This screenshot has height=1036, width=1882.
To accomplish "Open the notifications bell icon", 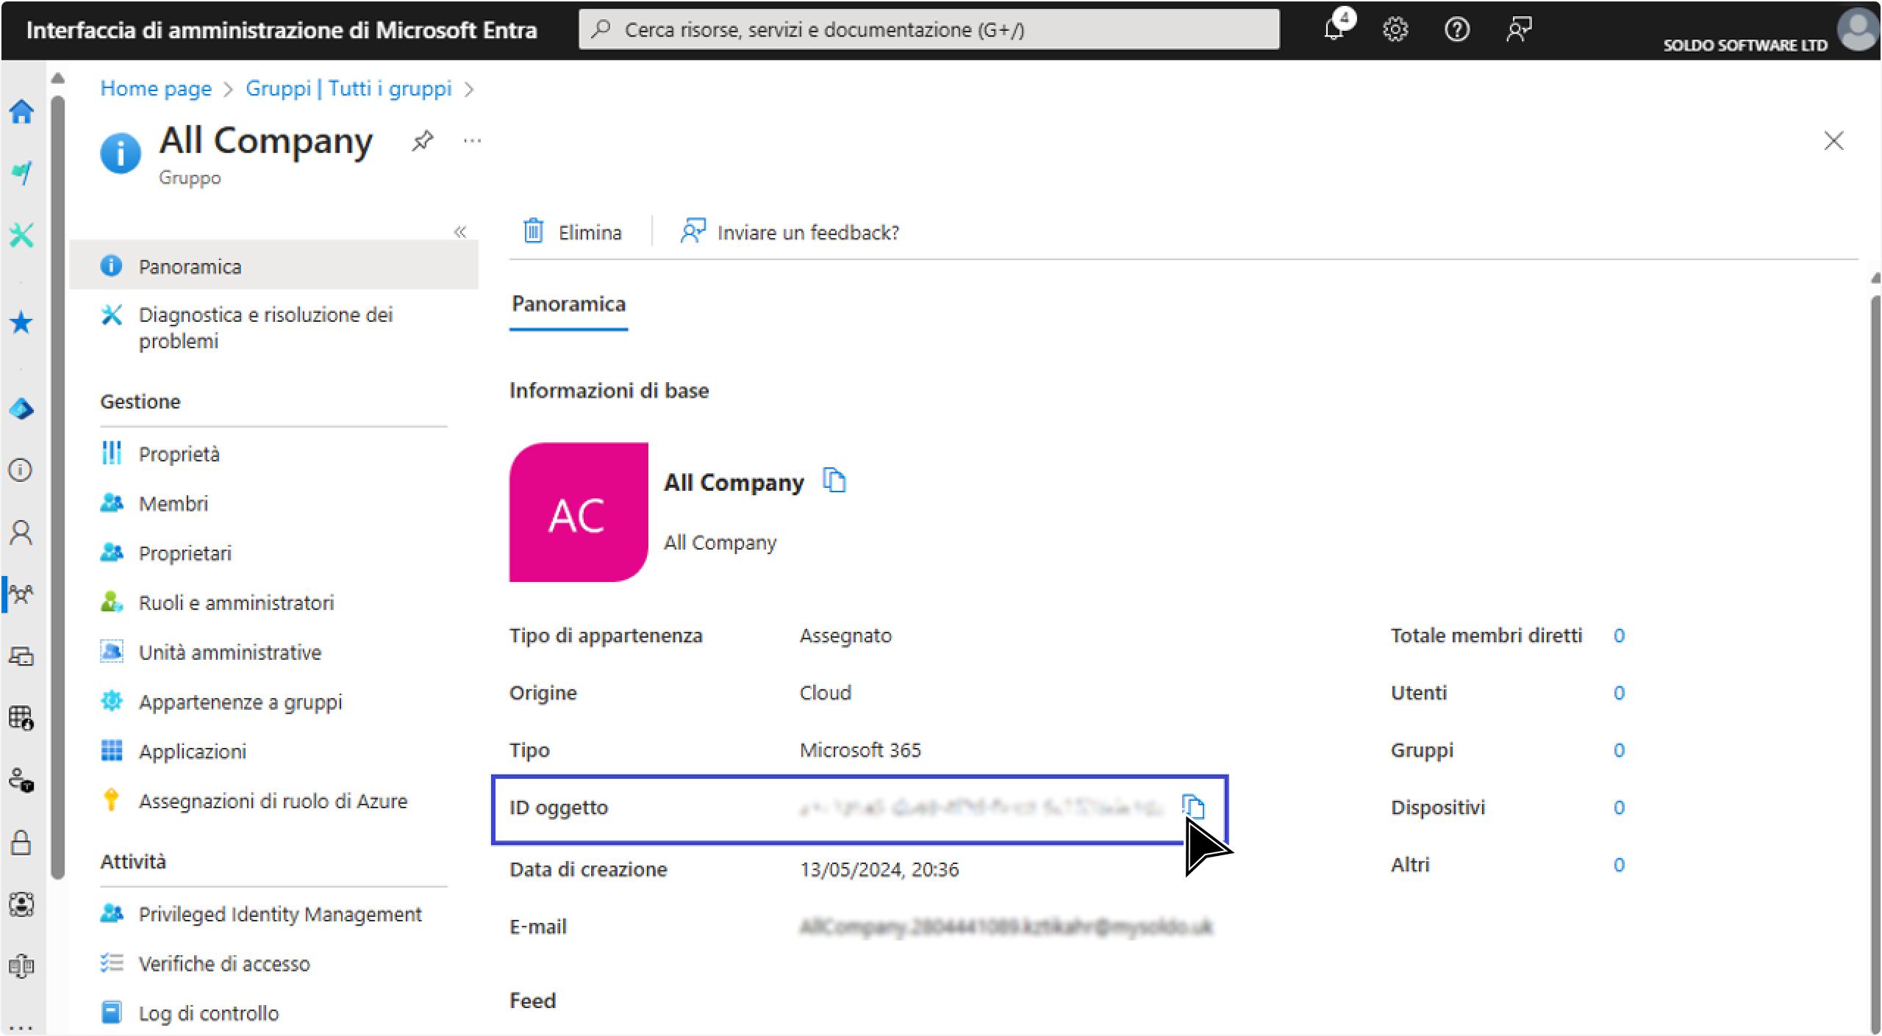I will coord(1334,29).
